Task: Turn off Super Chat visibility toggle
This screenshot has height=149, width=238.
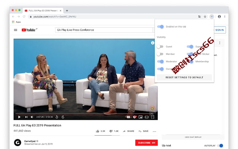Action: [x=190, y=47]
